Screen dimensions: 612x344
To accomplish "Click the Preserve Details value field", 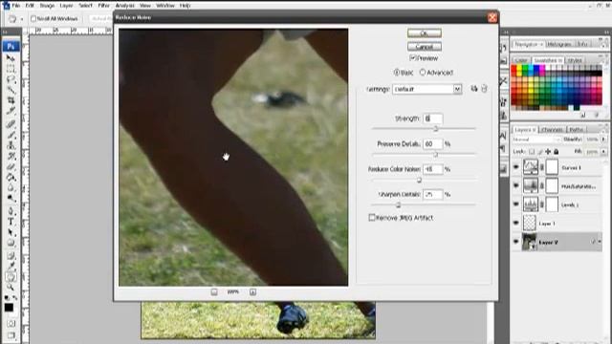I will click(433, 144).
